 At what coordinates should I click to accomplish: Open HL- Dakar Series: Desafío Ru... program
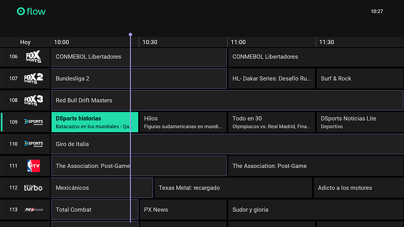272,78
